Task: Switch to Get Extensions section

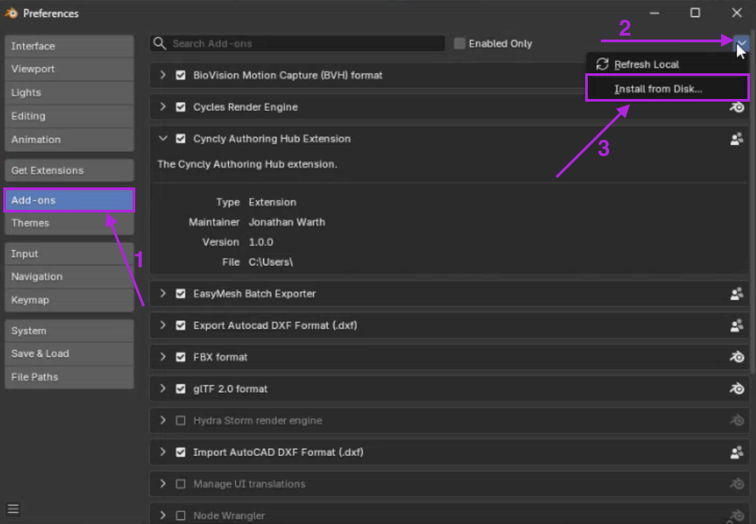Action: coord(69,171)
